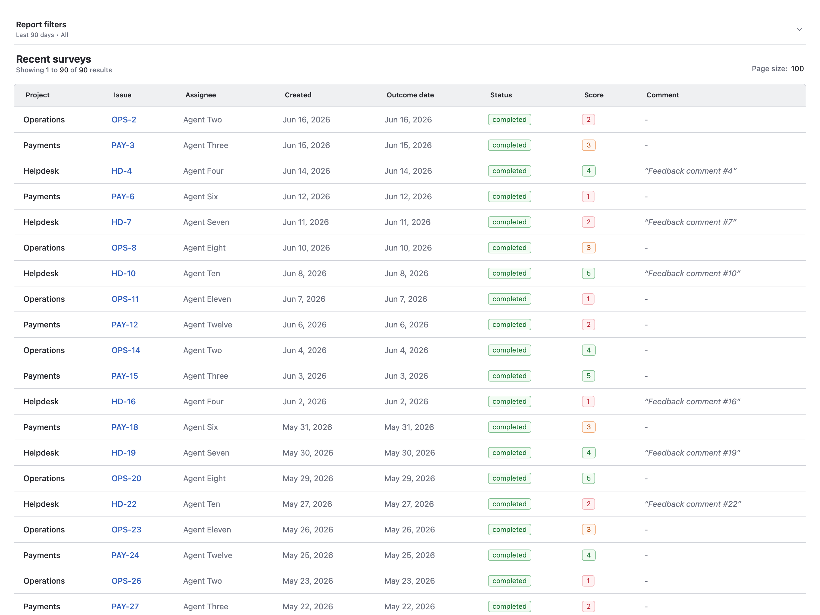The height and width of the screenshot is (615, 820).
Task: Expand the Report filters chevron
Action: tap(799, 30)
